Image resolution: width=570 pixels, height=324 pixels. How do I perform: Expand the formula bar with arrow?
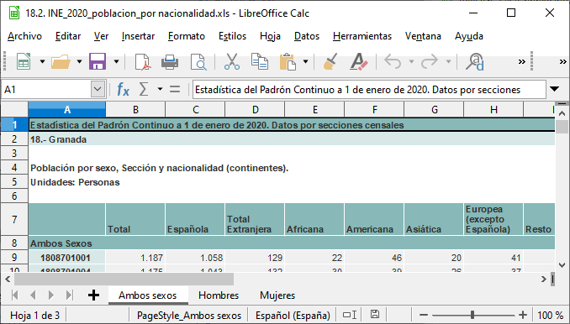click(555, 89)
